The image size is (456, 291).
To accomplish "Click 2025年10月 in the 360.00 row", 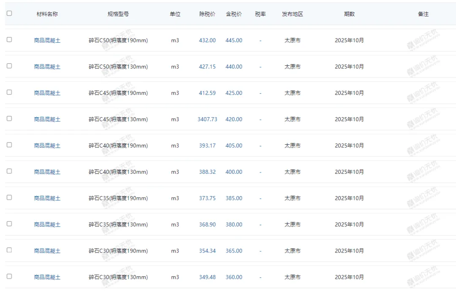I will pyautogui.click(x=349, y=277).
